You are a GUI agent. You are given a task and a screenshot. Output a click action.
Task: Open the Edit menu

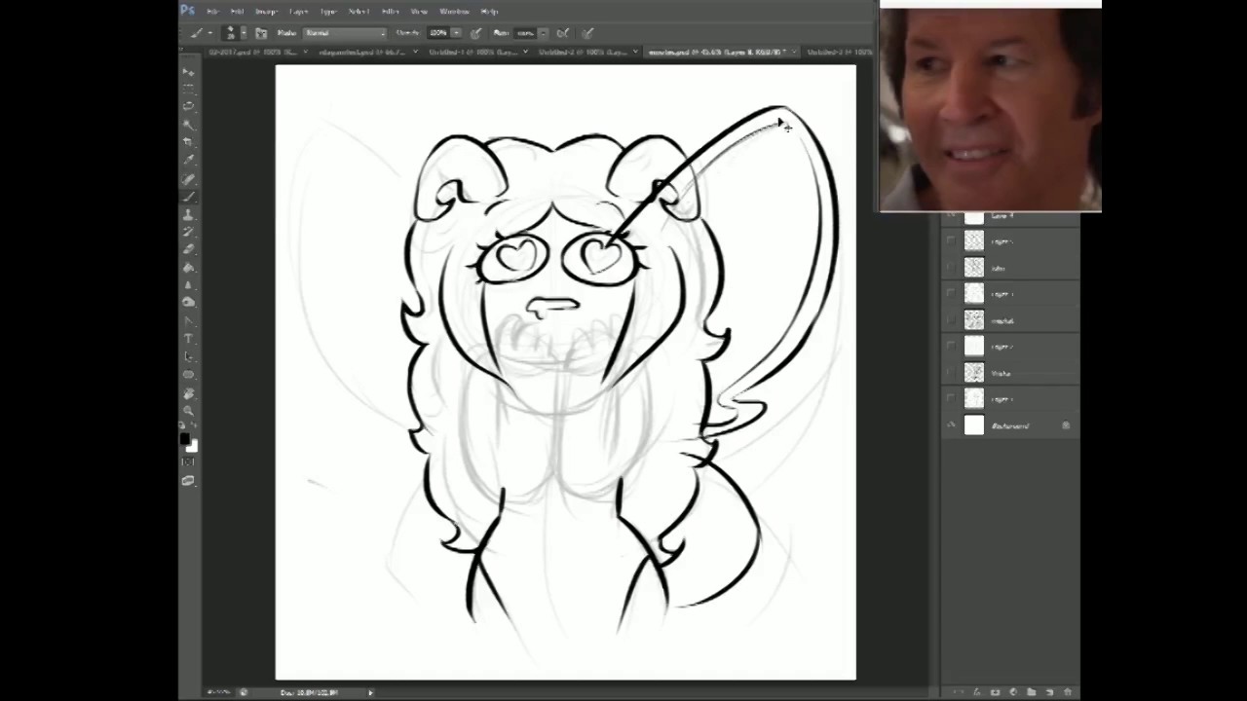pyautogui.click(x=237, y=12)
